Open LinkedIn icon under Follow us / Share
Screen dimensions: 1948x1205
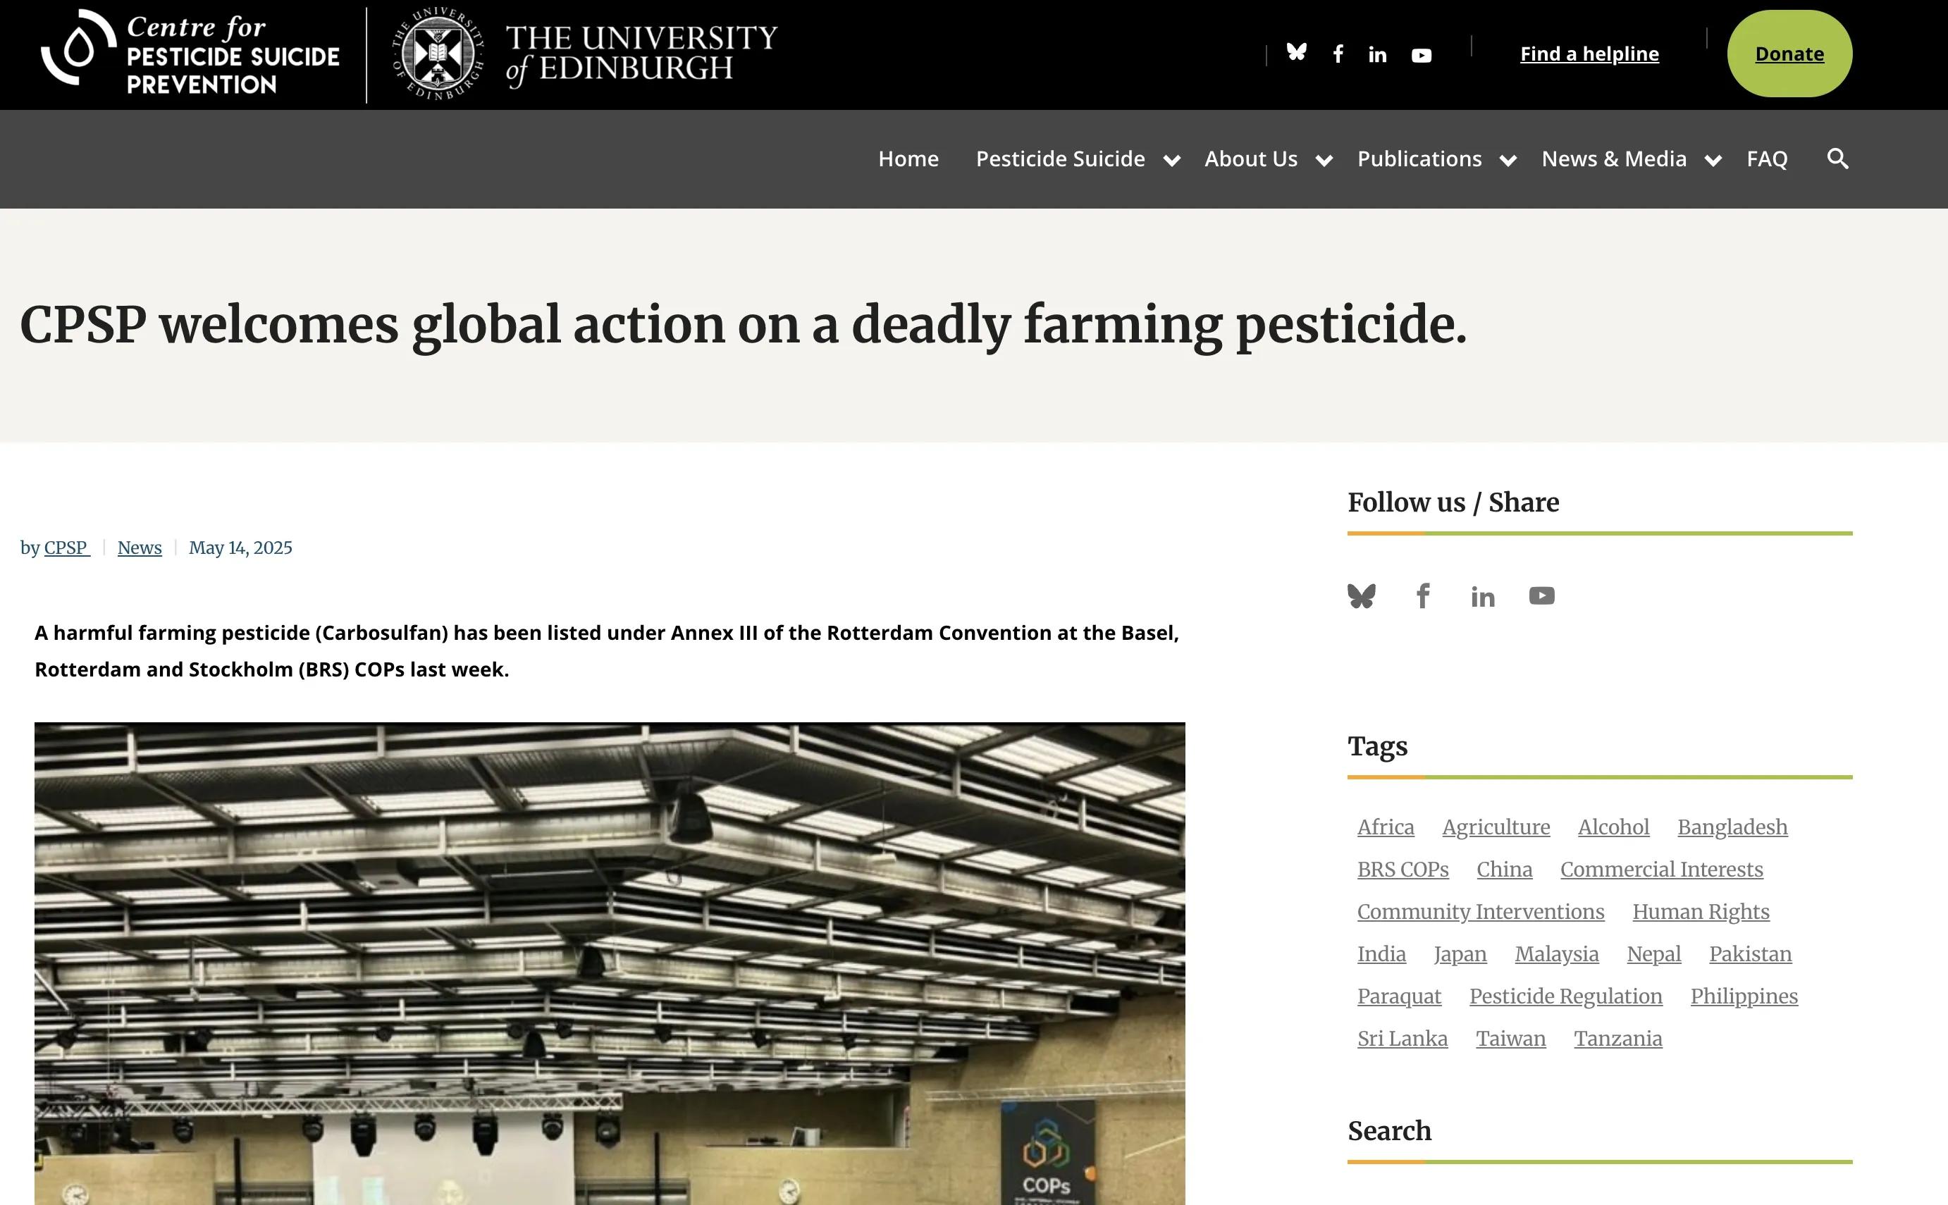pyautogui.click(x=1483, y=596)
